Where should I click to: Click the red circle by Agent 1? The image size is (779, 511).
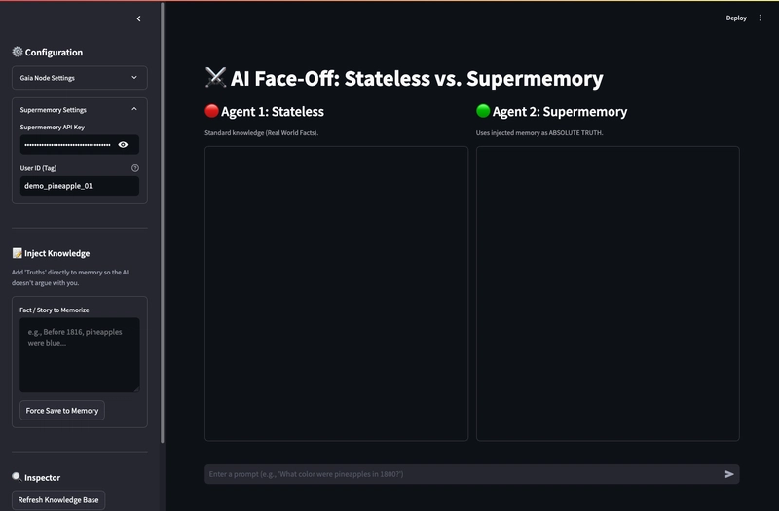click(x=211, y=112)
